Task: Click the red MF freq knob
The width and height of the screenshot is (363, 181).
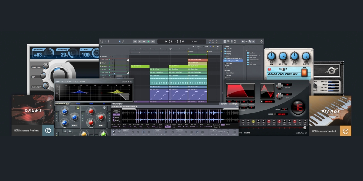Action: click(91, 123)
